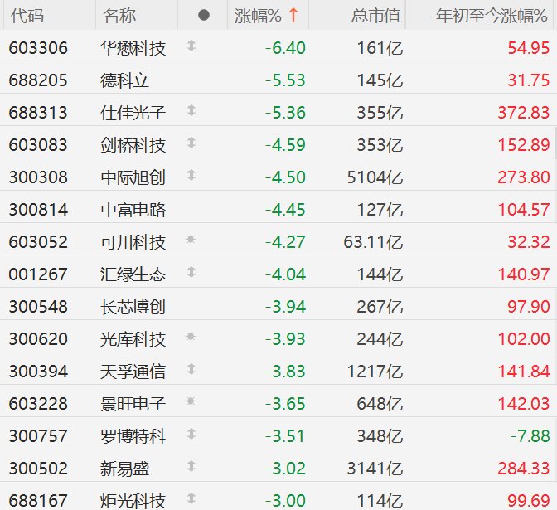Click the arrow marker icon beside 汇绿生态
557x510 pixels.
(x=191, y=272)
